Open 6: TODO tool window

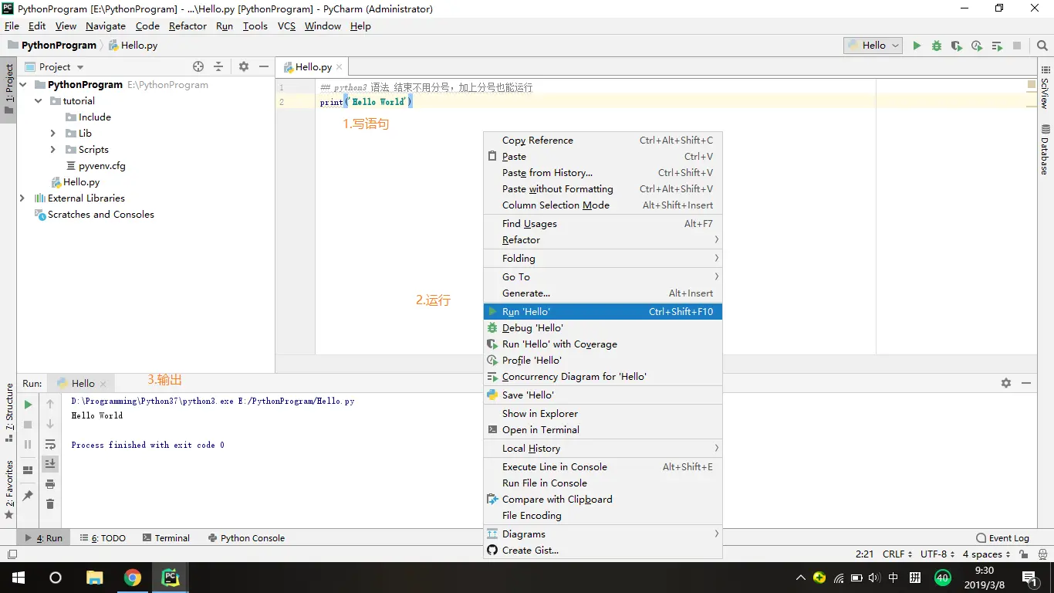[x=103, y=538]
